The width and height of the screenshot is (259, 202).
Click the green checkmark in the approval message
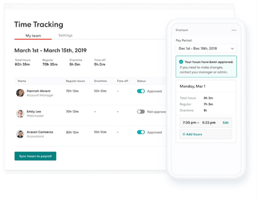pyautogui.click(x=181, y=62)
